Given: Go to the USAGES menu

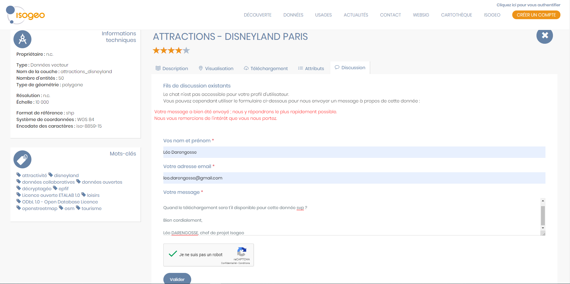Looking at the screenshot, I should click(x=323, y=15).
